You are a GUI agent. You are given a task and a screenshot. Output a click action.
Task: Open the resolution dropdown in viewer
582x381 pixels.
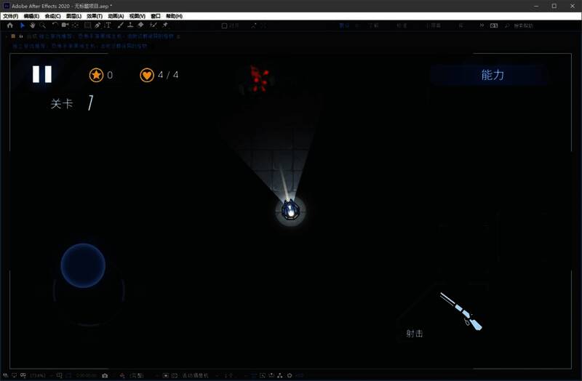[x=137, y=376]
